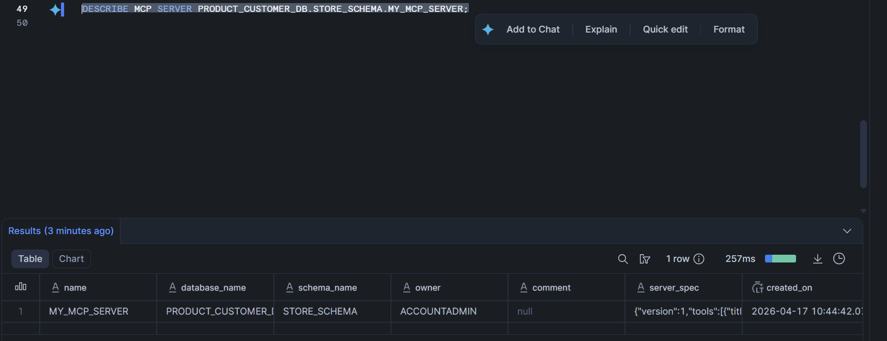Sort by the server_spec column header
Image resolution: width=887 pixels, height=341 pixels.
684,287
